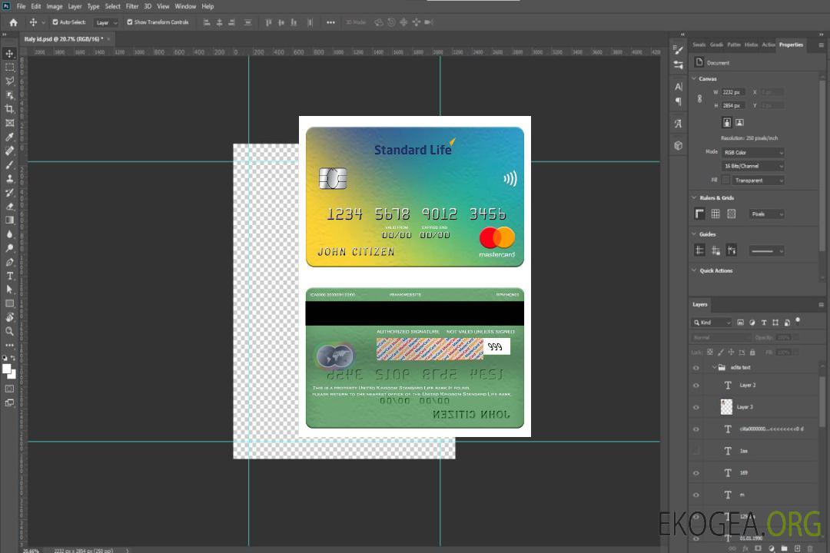This screenshot has height=553, width=830.
Task: Open the RGB Color mode dropdown
Action: [x=752, y=152]
